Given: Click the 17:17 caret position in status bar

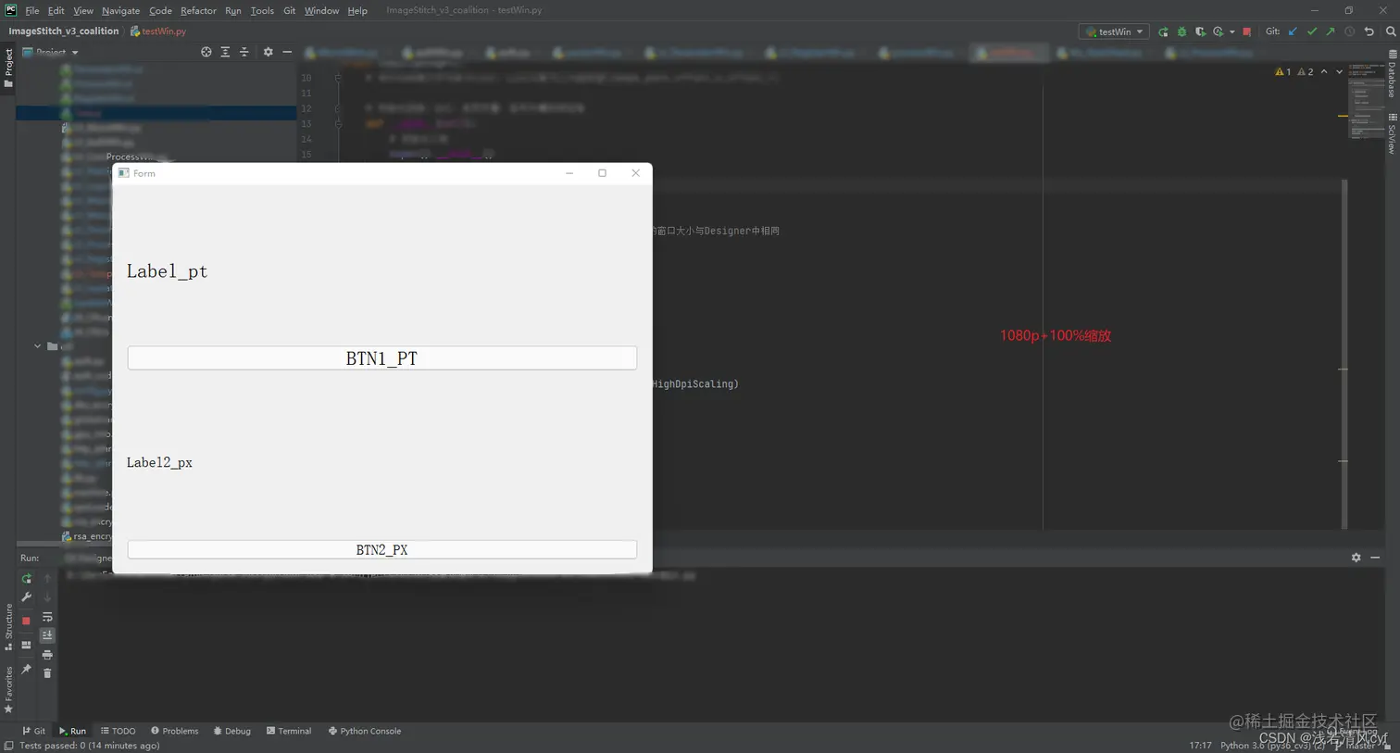Looking at the screenshot, I should pos(1200,746).
